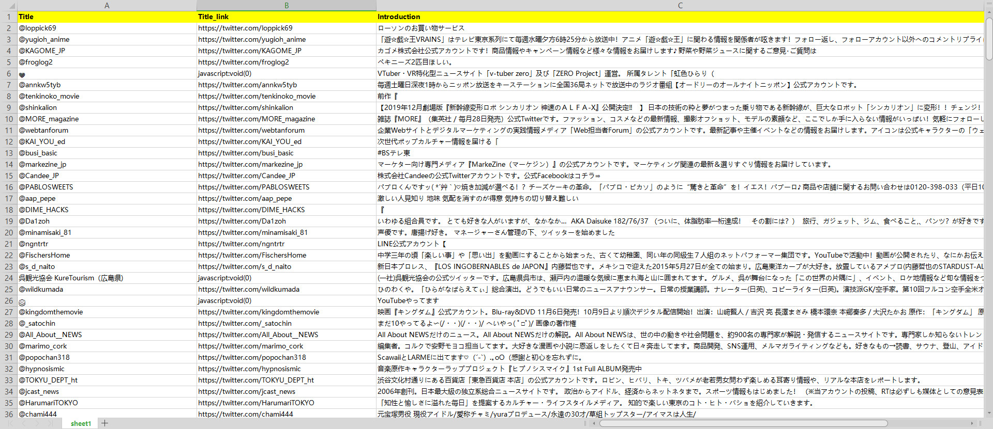Select the Title_link header cell
Screen dimensions: 993x429
click(x=287, y=17)
